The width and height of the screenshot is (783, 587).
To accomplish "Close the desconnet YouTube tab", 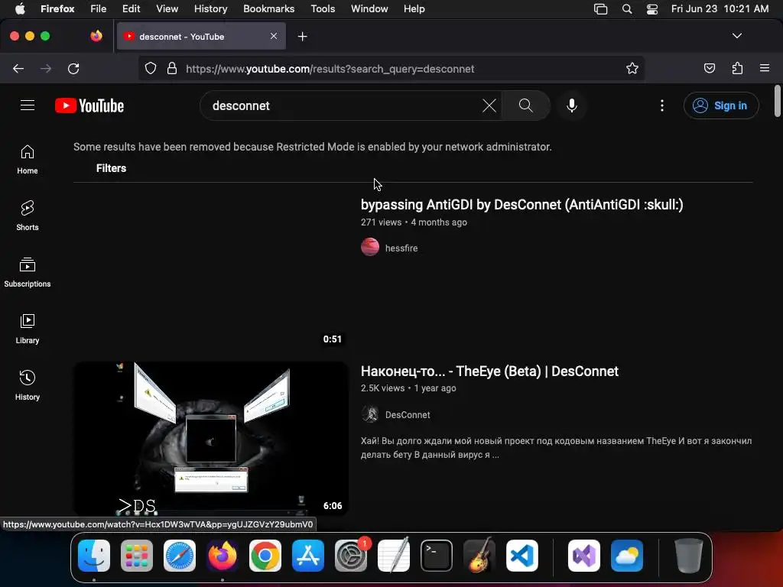I will coord(274,36).
